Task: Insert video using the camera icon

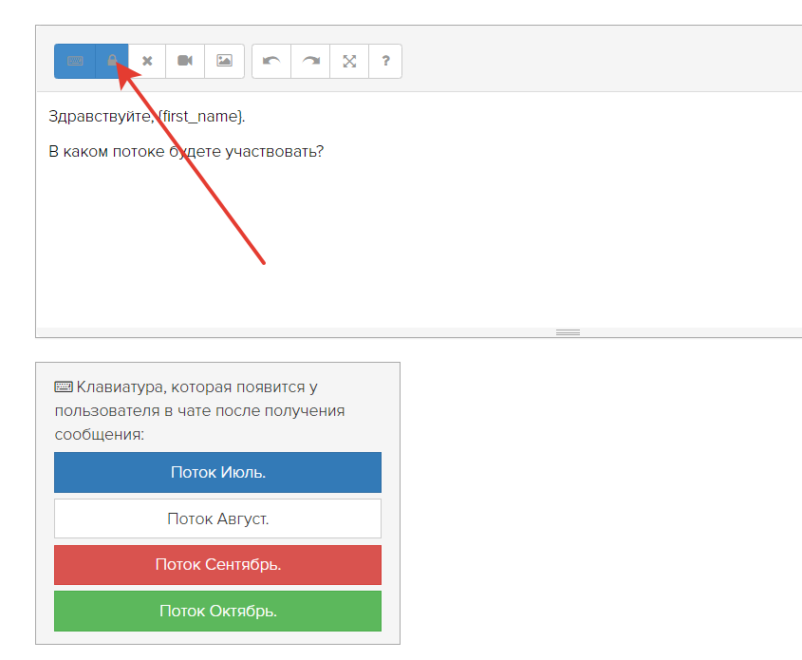Action: (x=185, y=62)
